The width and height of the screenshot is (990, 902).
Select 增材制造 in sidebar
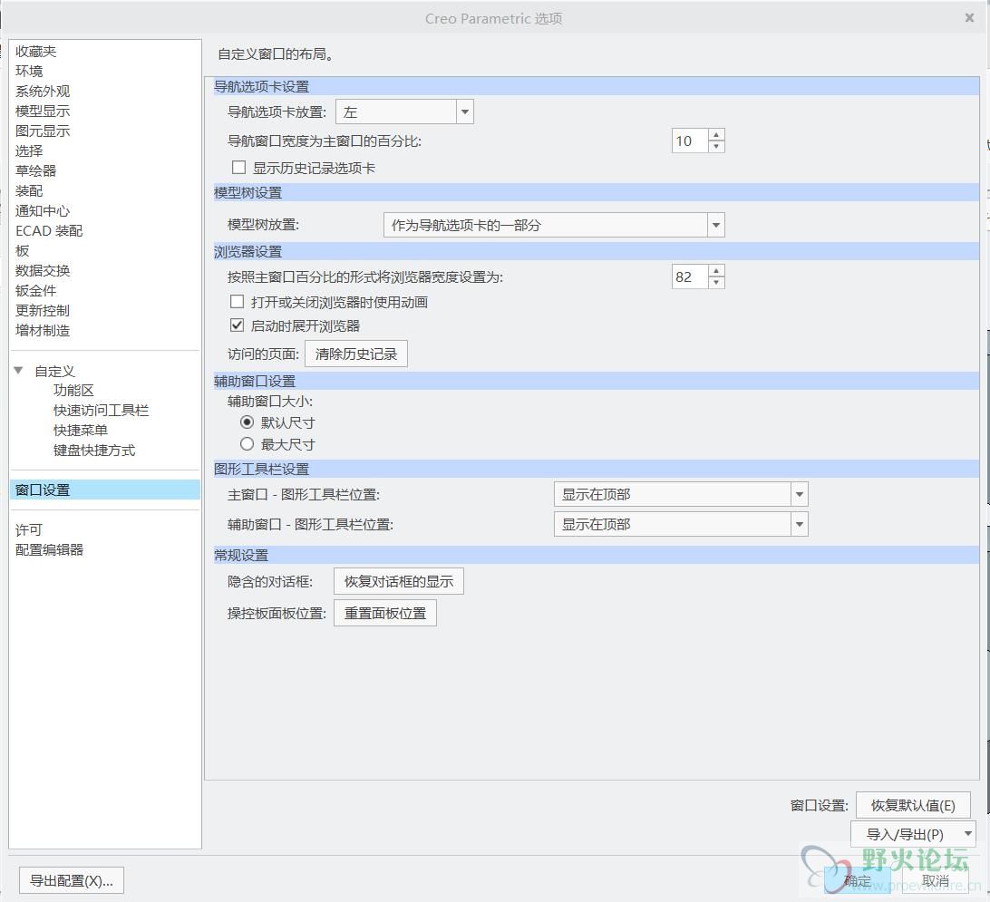click(43, 330)
